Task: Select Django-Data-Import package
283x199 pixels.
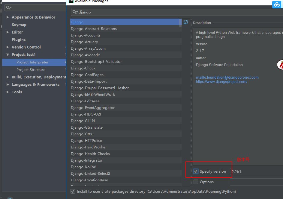Action: [x=126, y=81]
